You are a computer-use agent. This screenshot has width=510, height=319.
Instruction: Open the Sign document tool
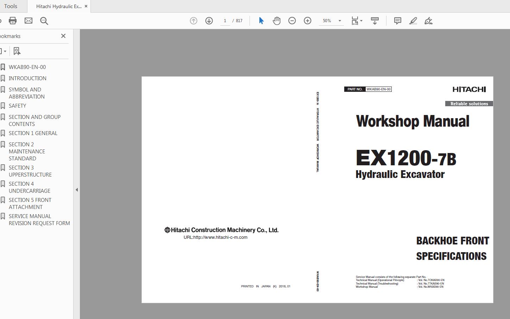[x=428, y=21]
